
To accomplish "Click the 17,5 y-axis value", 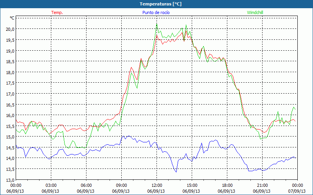I will [10, 83].
